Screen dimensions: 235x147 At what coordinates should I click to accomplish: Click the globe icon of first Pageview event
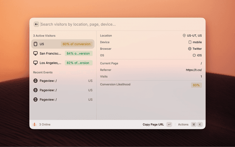point(36,80)
